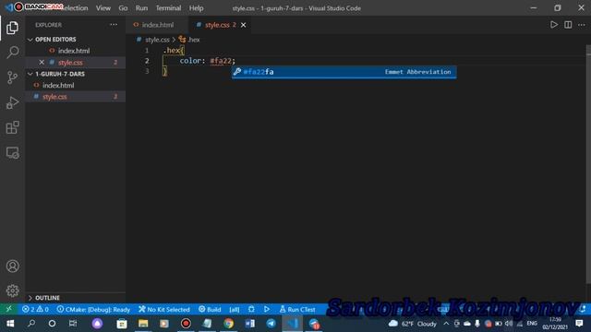
Task: Open Windows taskbar search
Action: pos(31,324)
